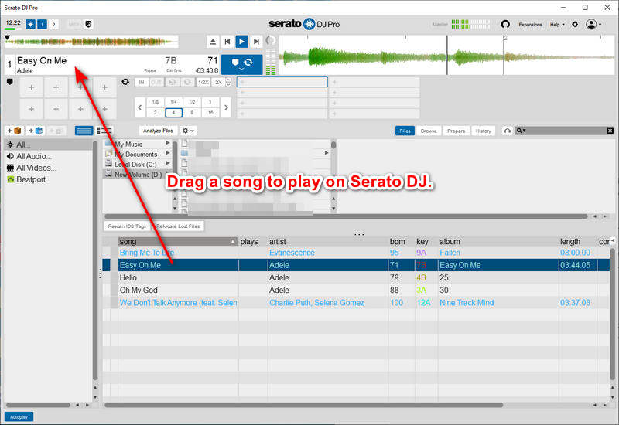This screenshot has width=619, height=425.
Task: Expand the My Music folder arrow
Action: click(168, 144)
